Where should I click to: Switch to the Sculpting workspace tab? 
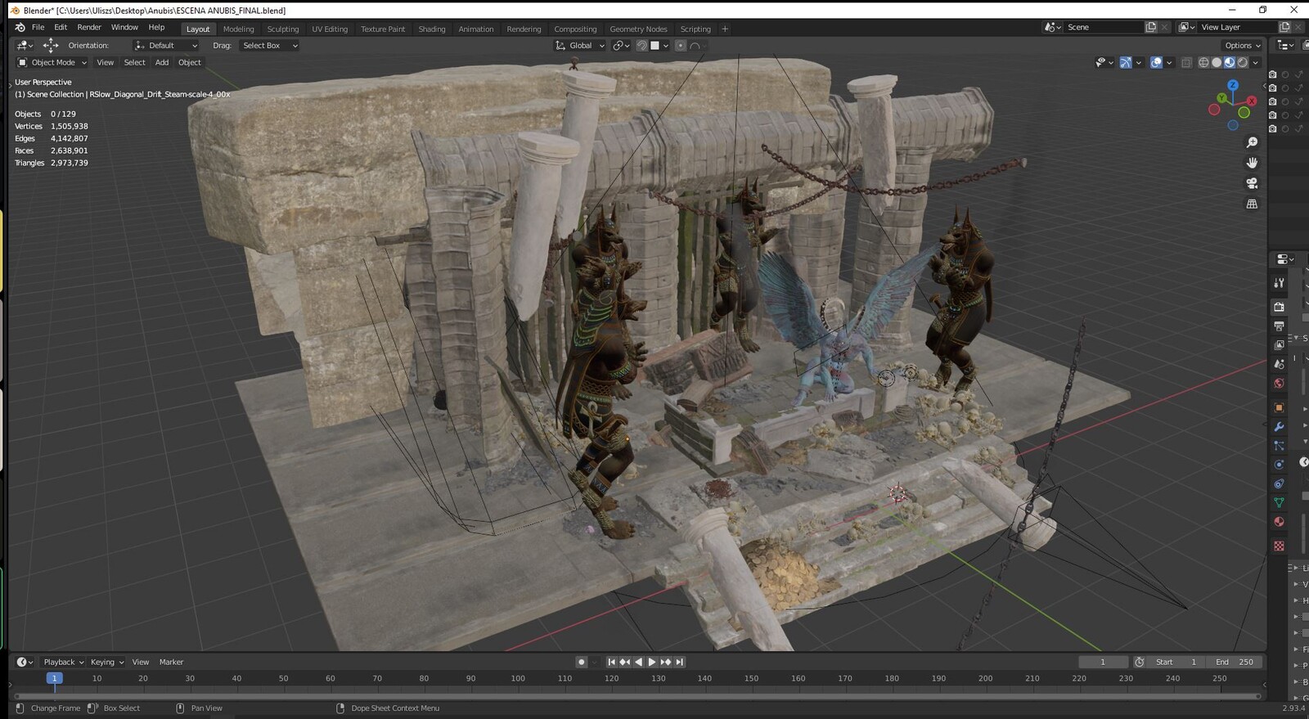coord(283,29)
